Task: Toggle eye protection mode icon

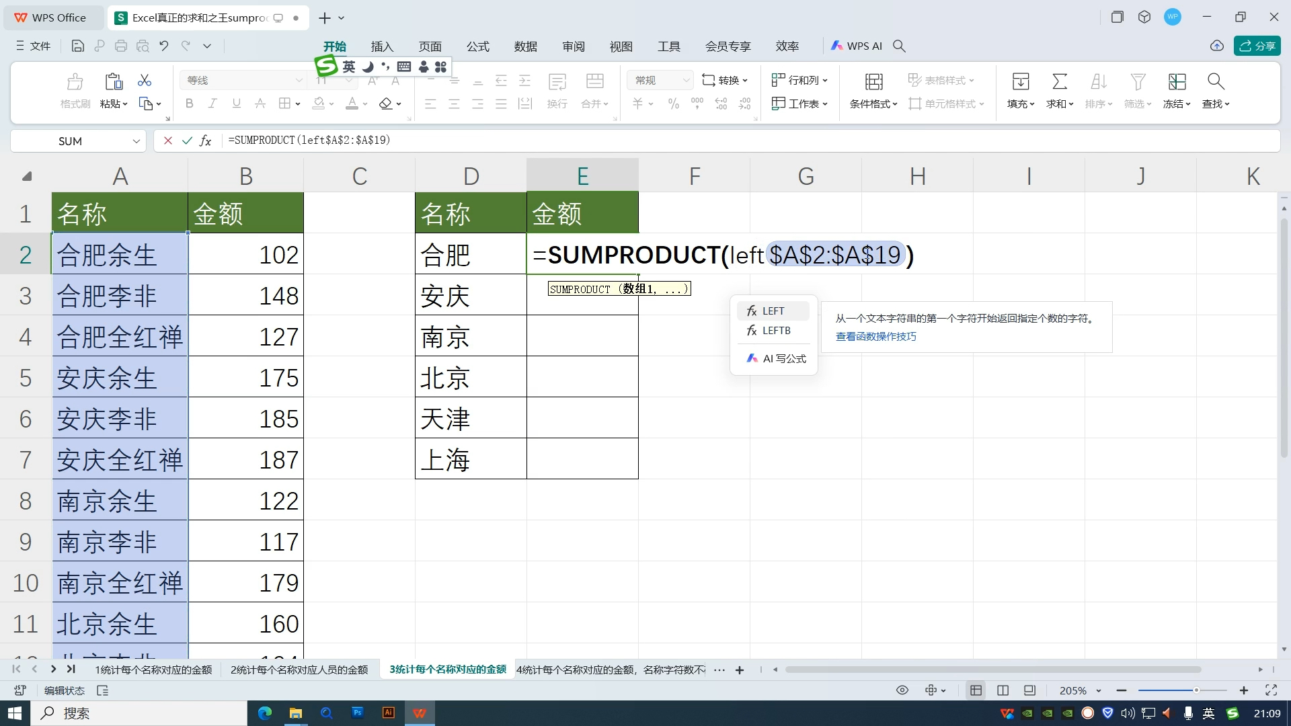Action: tap(902, 690)
